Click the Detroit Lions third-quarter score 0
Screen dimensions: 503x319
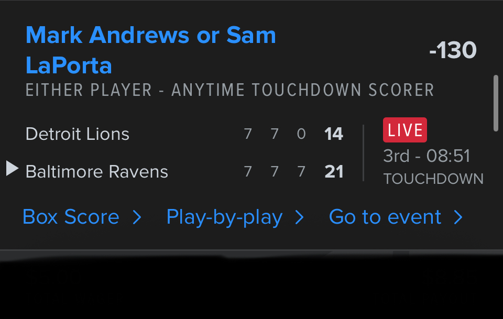pyautogui.click(x=301, y=134)
